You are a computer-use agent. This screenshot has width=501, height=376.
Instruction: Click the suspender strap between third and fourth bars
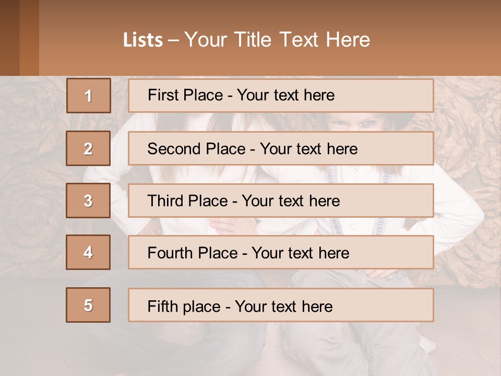[x=333, y=226]
